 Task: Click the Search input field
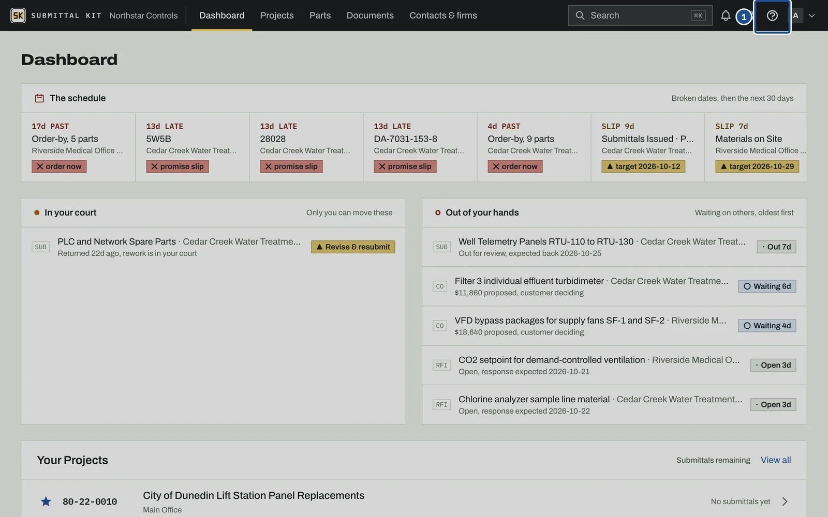pyautogui.click(x=640, y=16)
